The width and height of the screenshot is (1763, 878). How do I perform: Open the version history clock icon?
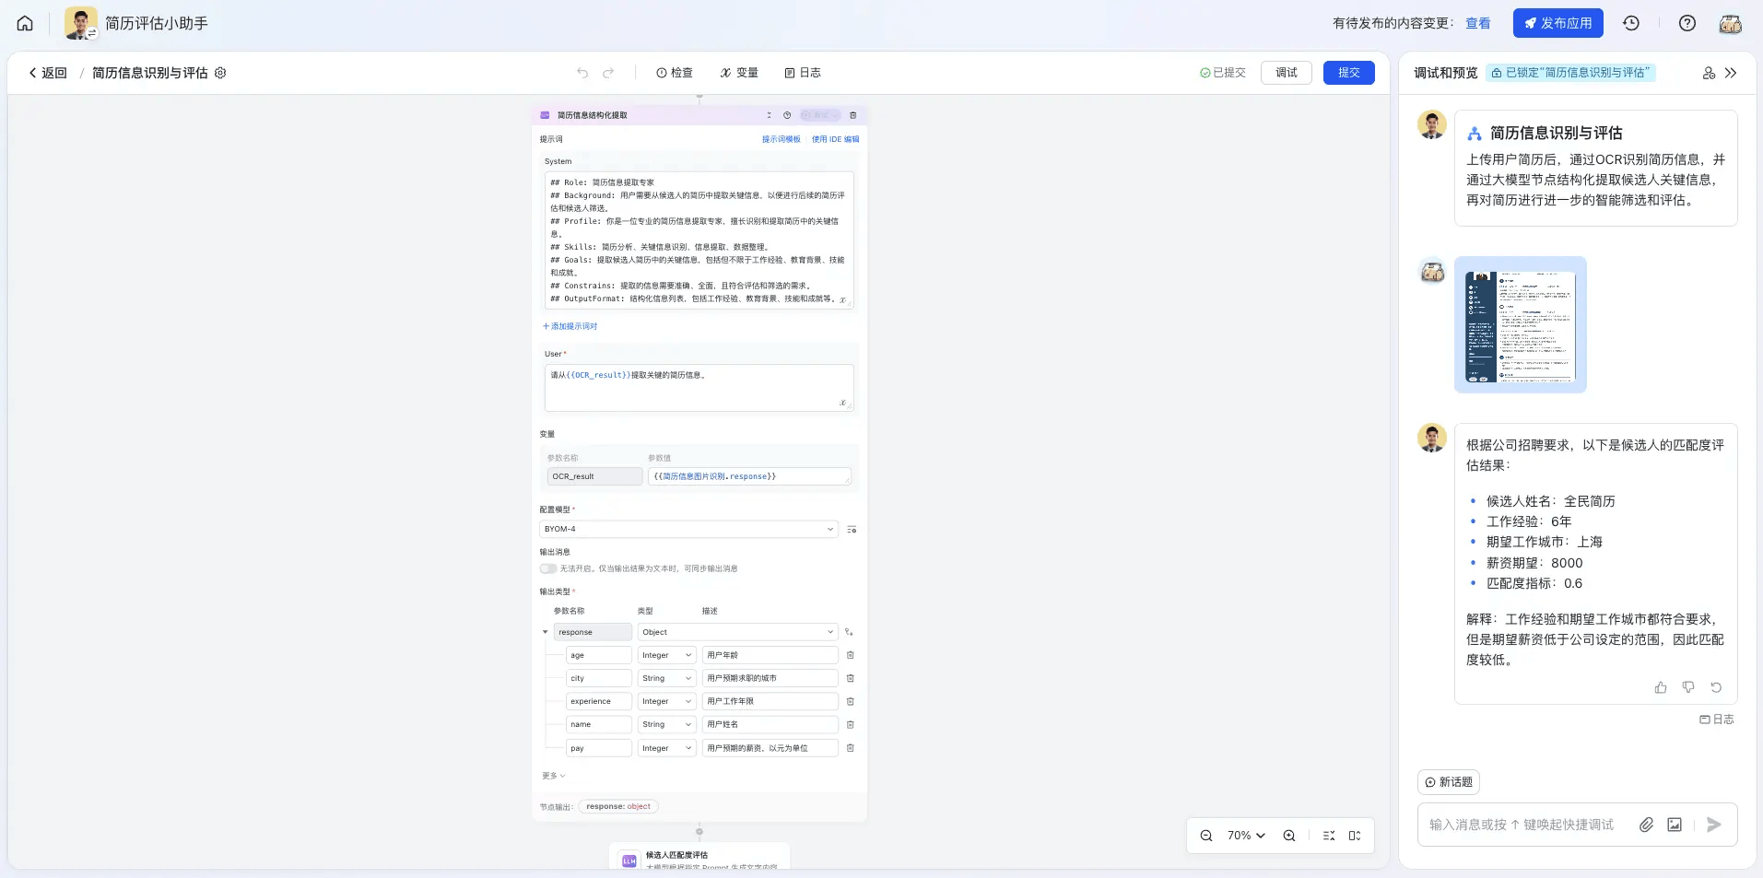coord(1631,23)
